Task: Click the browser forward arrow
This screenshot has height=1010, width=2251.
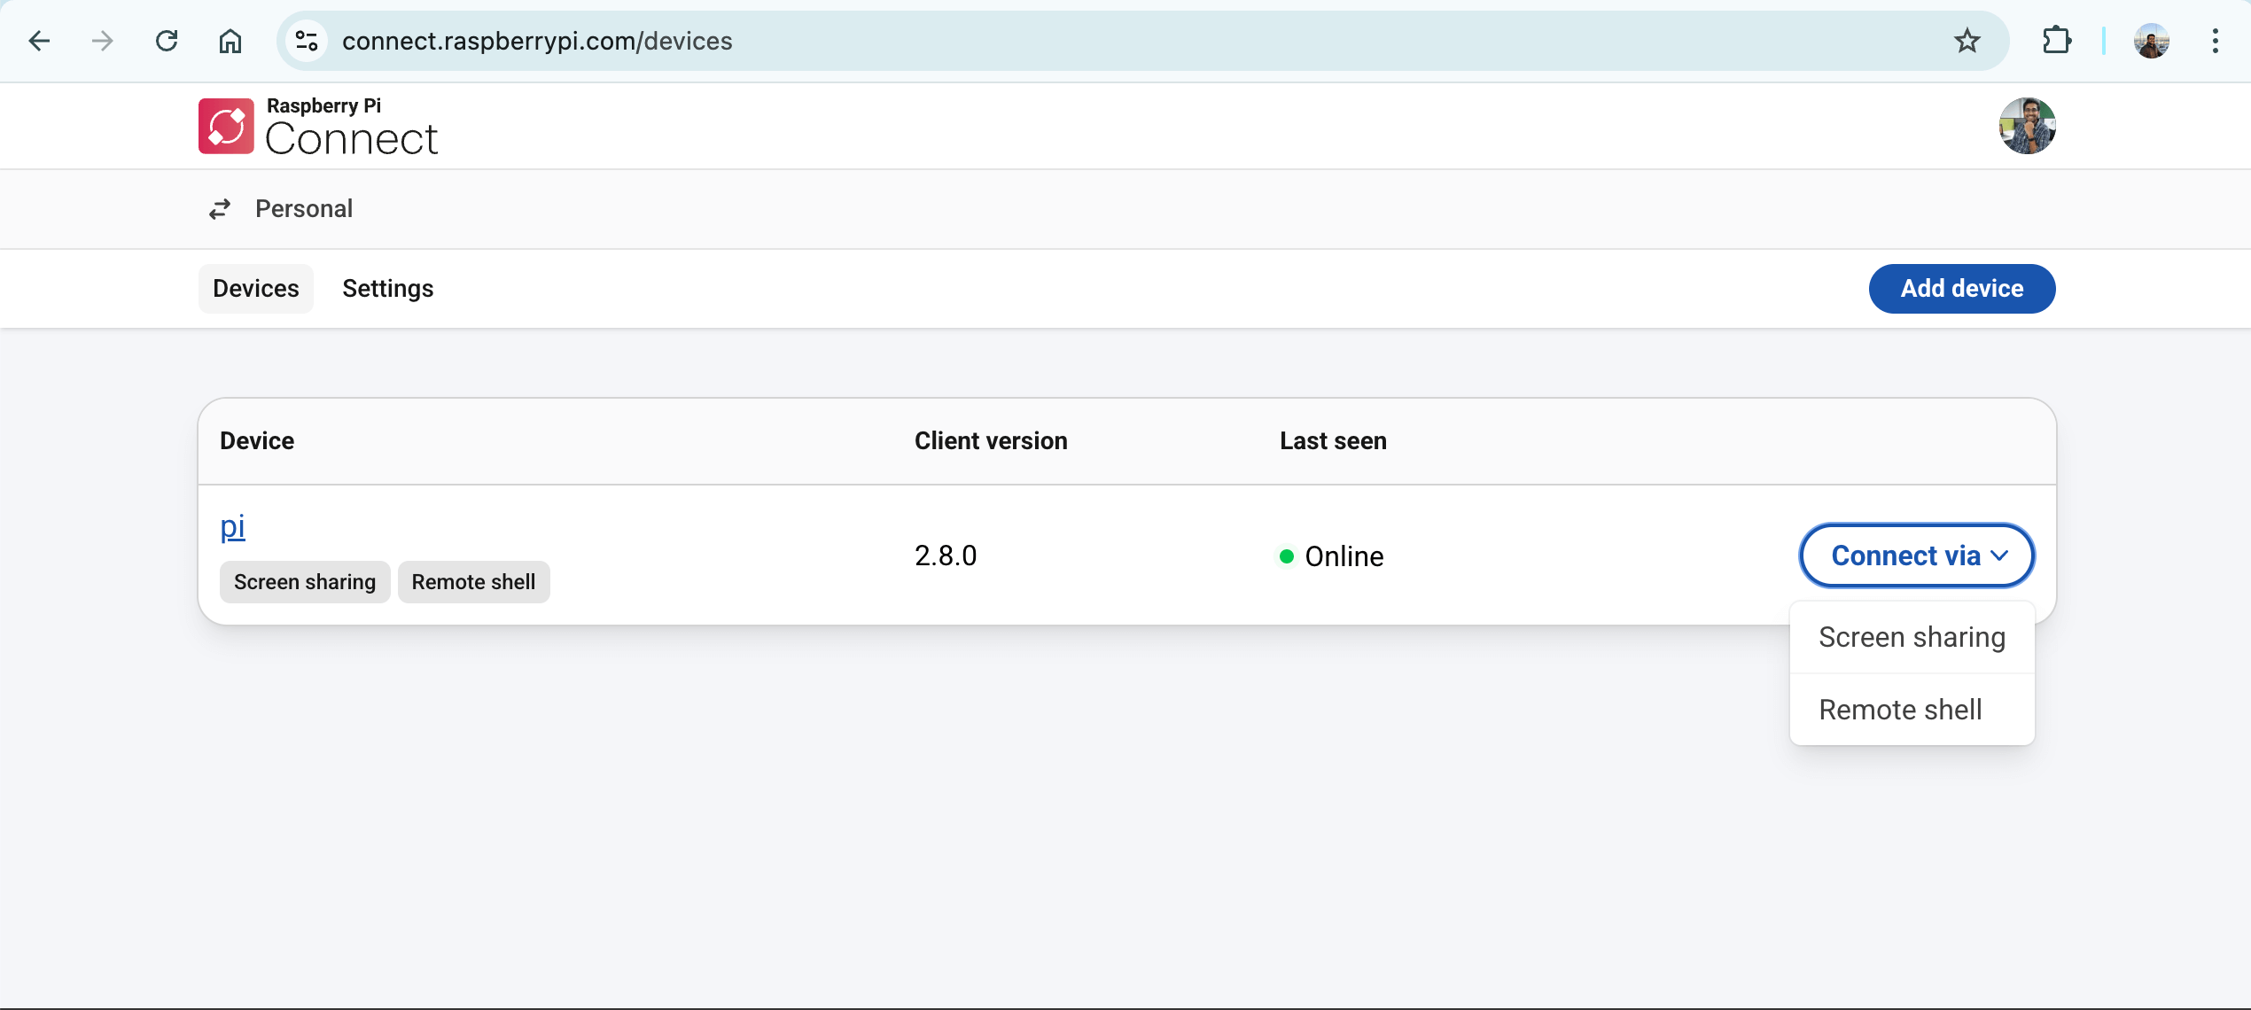Action: [x=103, y=41]
